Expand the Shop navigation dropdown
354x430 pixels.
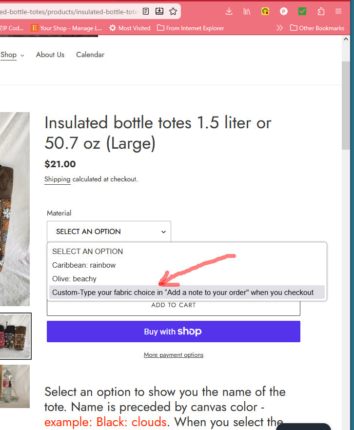coord(12,55)
